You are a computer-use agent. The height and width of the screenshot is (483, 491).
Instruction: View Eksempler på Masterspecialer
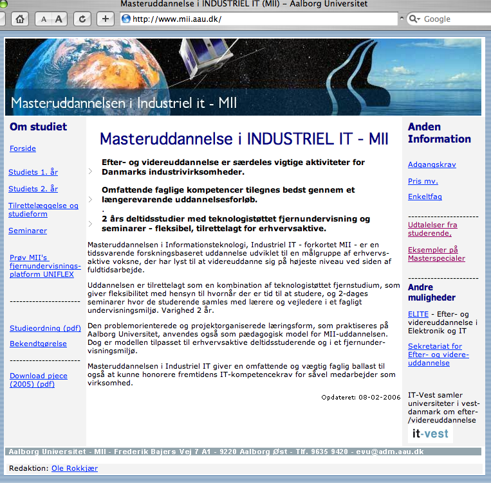436,254
